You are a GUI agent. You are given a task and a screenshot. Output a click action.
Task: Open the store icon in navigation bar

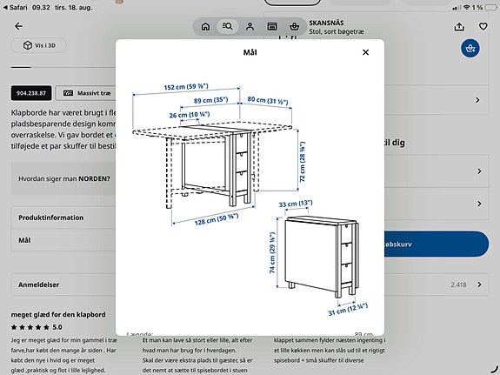(272, 26)
